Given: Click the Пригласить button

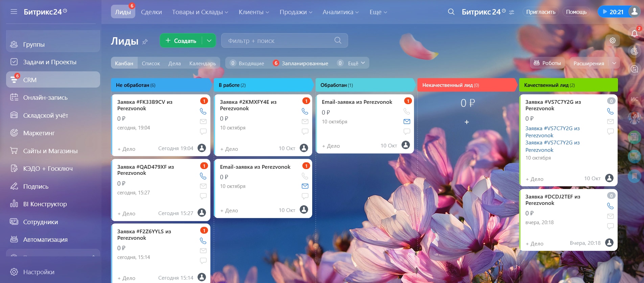Looking at the screenshot, I should click(540, 12).
